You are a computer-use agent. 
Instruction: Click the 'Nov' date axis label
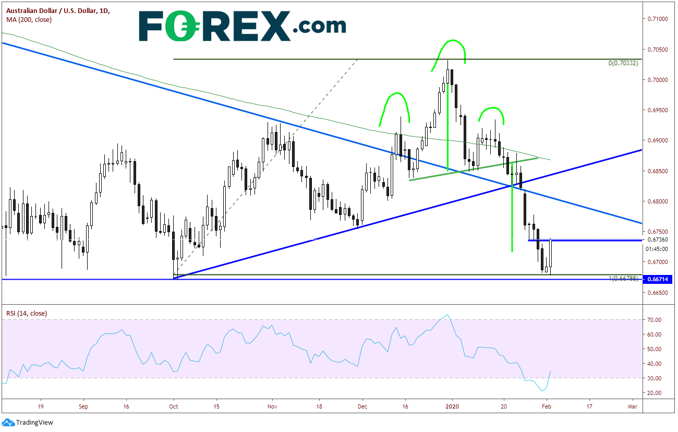point(272,405)
